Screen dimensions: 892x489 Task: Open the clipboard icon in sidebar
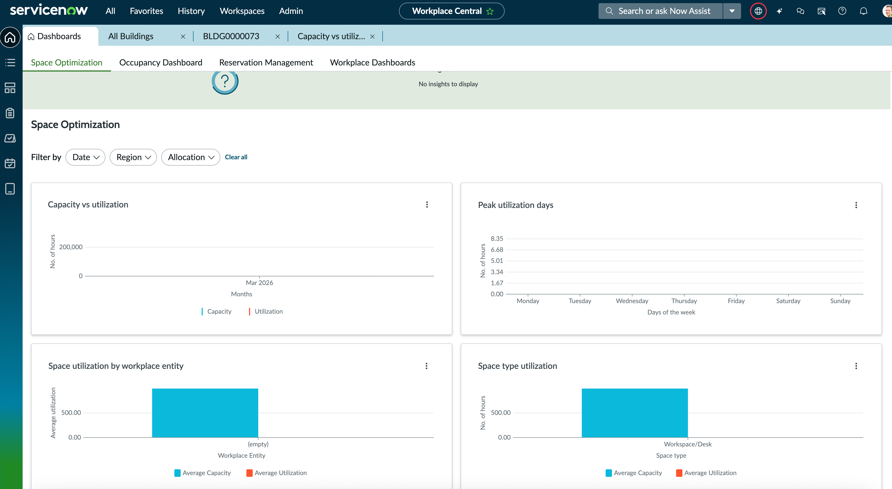coord(10,113)
